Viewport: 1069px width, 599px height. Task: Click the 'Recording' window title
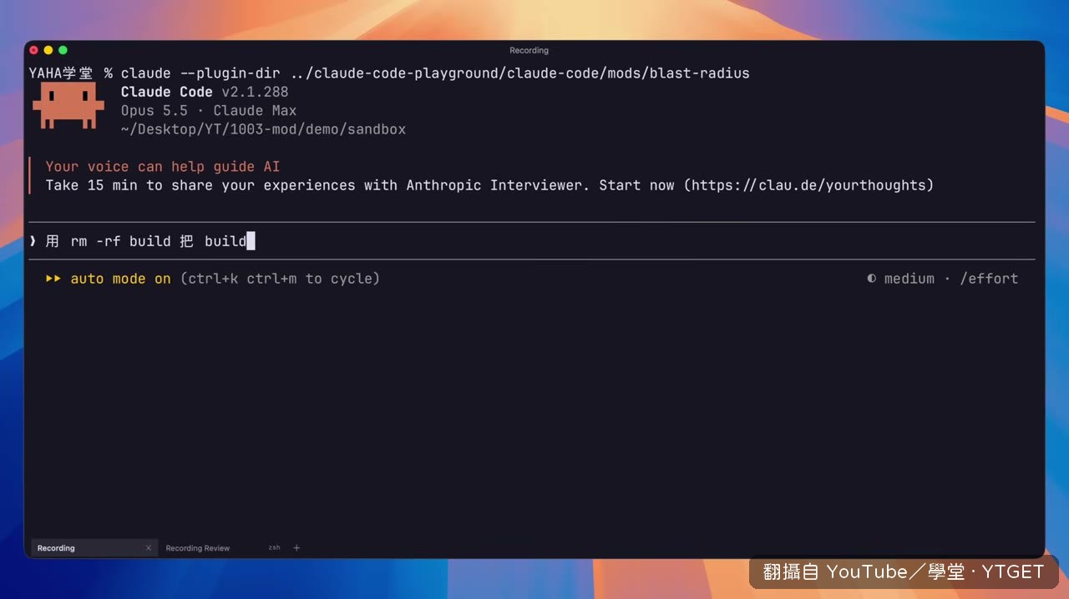529,51
